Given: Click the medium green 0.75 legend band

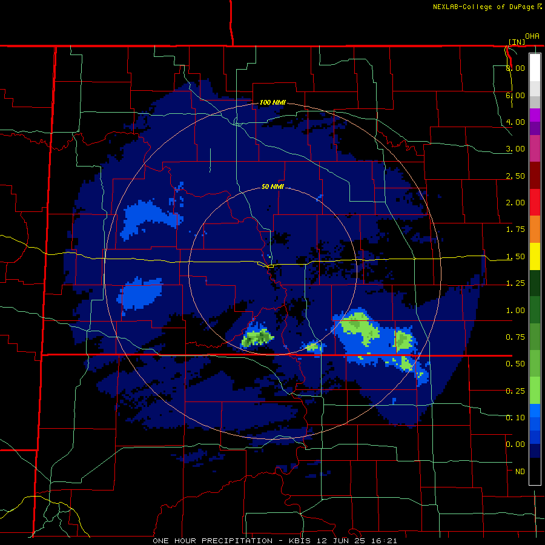Looking at the screenshot, I should [x=535, y=337].
